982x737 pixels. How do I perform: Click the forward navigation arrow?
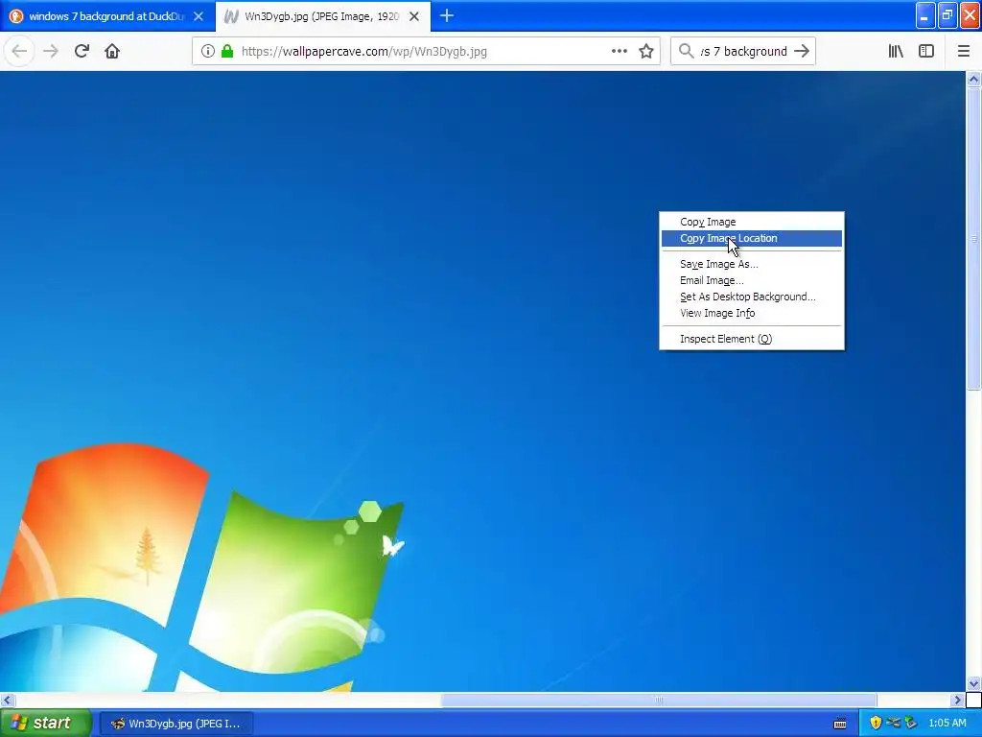pos(52,52)
